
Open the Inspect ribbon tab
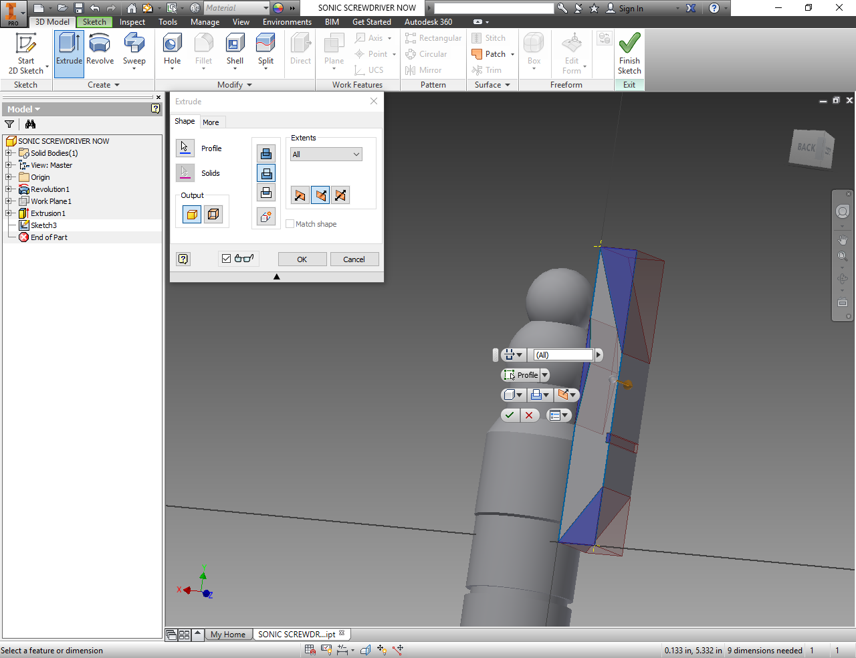pos(132,22)
